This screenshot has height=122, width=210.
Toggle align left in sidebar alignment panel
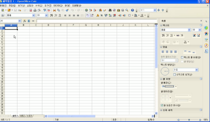point(163,52)
